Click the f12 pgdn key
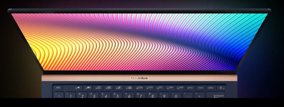 [180, 88]
